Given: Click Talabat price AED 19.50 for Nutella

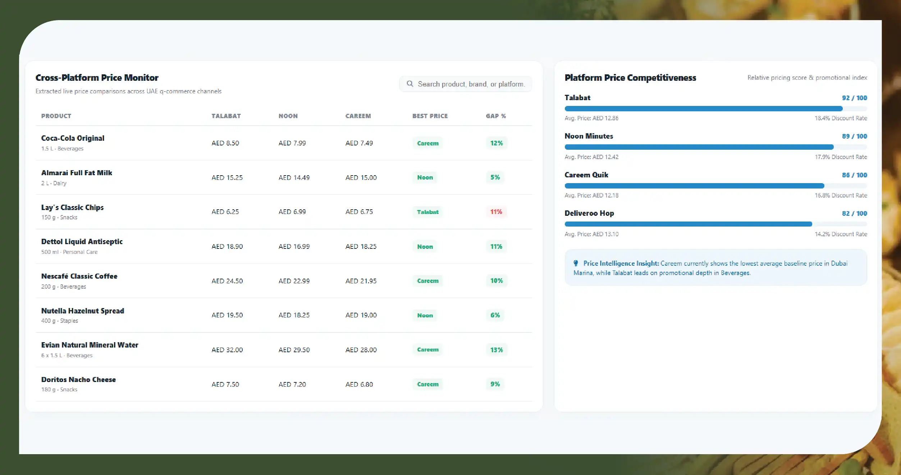Looking at the screenshot, I should [227, 315].
